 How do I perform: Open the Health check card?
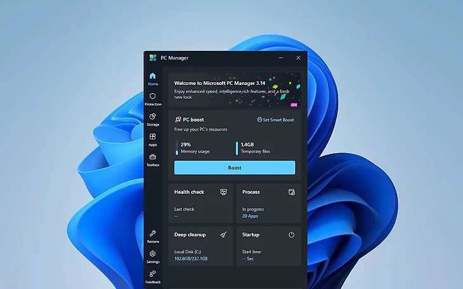200,202
